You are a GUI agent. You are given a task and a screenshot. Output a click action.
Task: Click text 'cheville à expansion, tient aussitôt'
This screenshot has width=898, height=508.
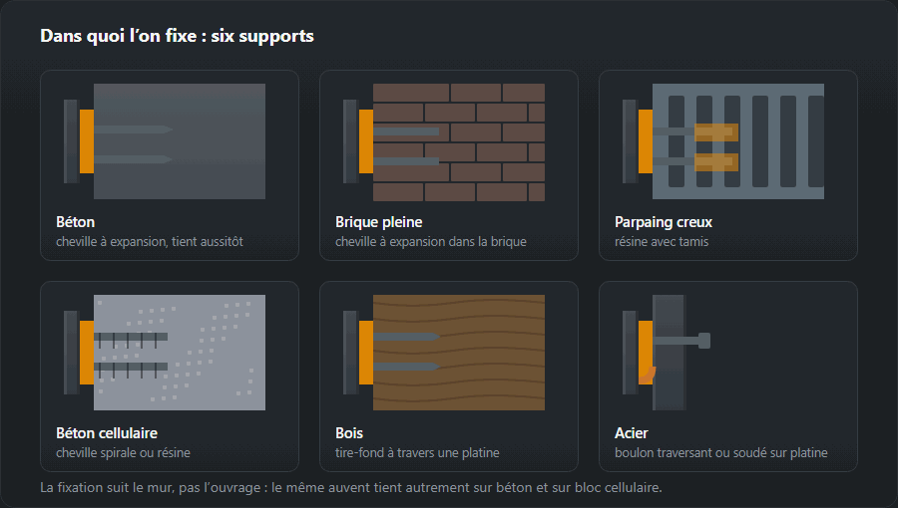[150, 242]
